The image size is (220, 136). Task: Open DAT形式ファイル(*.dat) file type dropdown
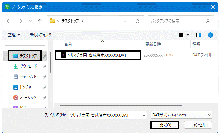pos(182,115)
